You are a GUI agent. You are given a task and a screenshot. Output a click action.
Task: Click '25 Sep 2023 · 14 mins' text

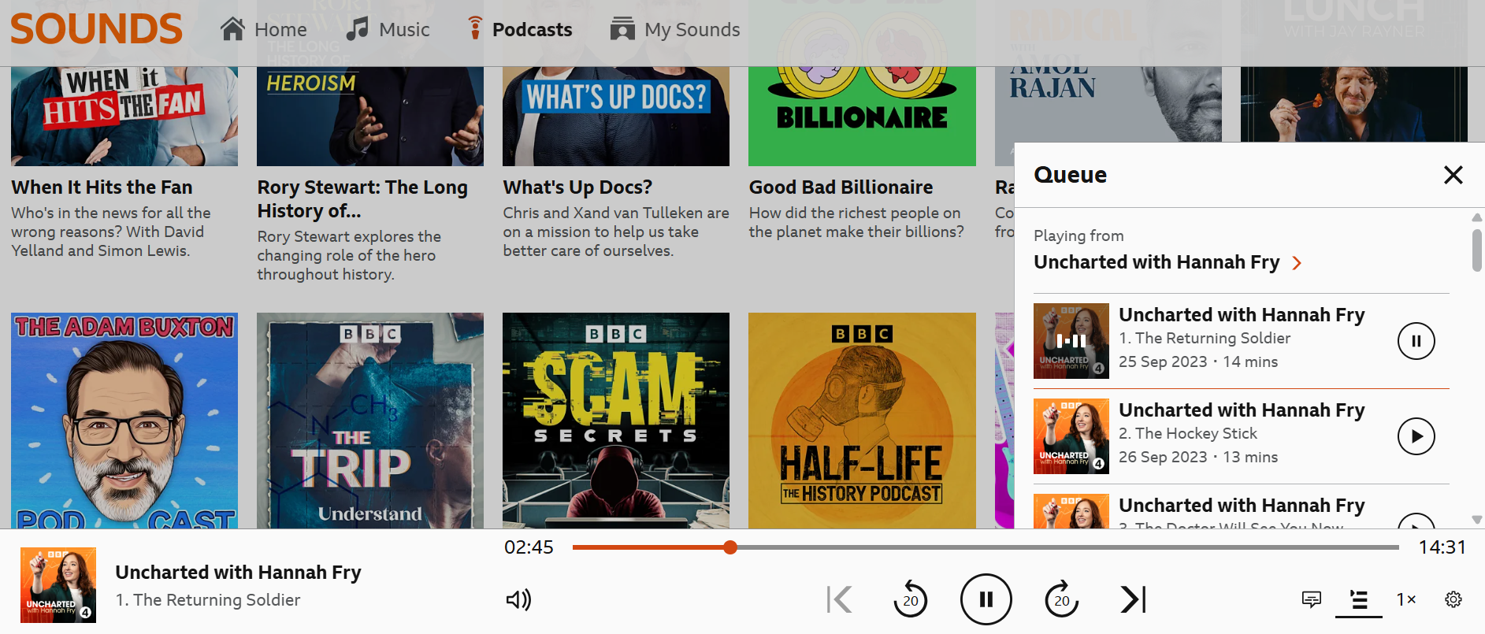pos(1198,361)
